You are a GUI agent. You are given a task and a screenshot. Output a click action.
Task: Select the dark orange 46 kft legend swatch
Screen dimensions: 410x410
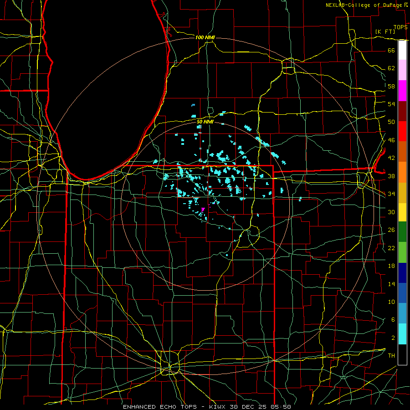click(402, 151)
